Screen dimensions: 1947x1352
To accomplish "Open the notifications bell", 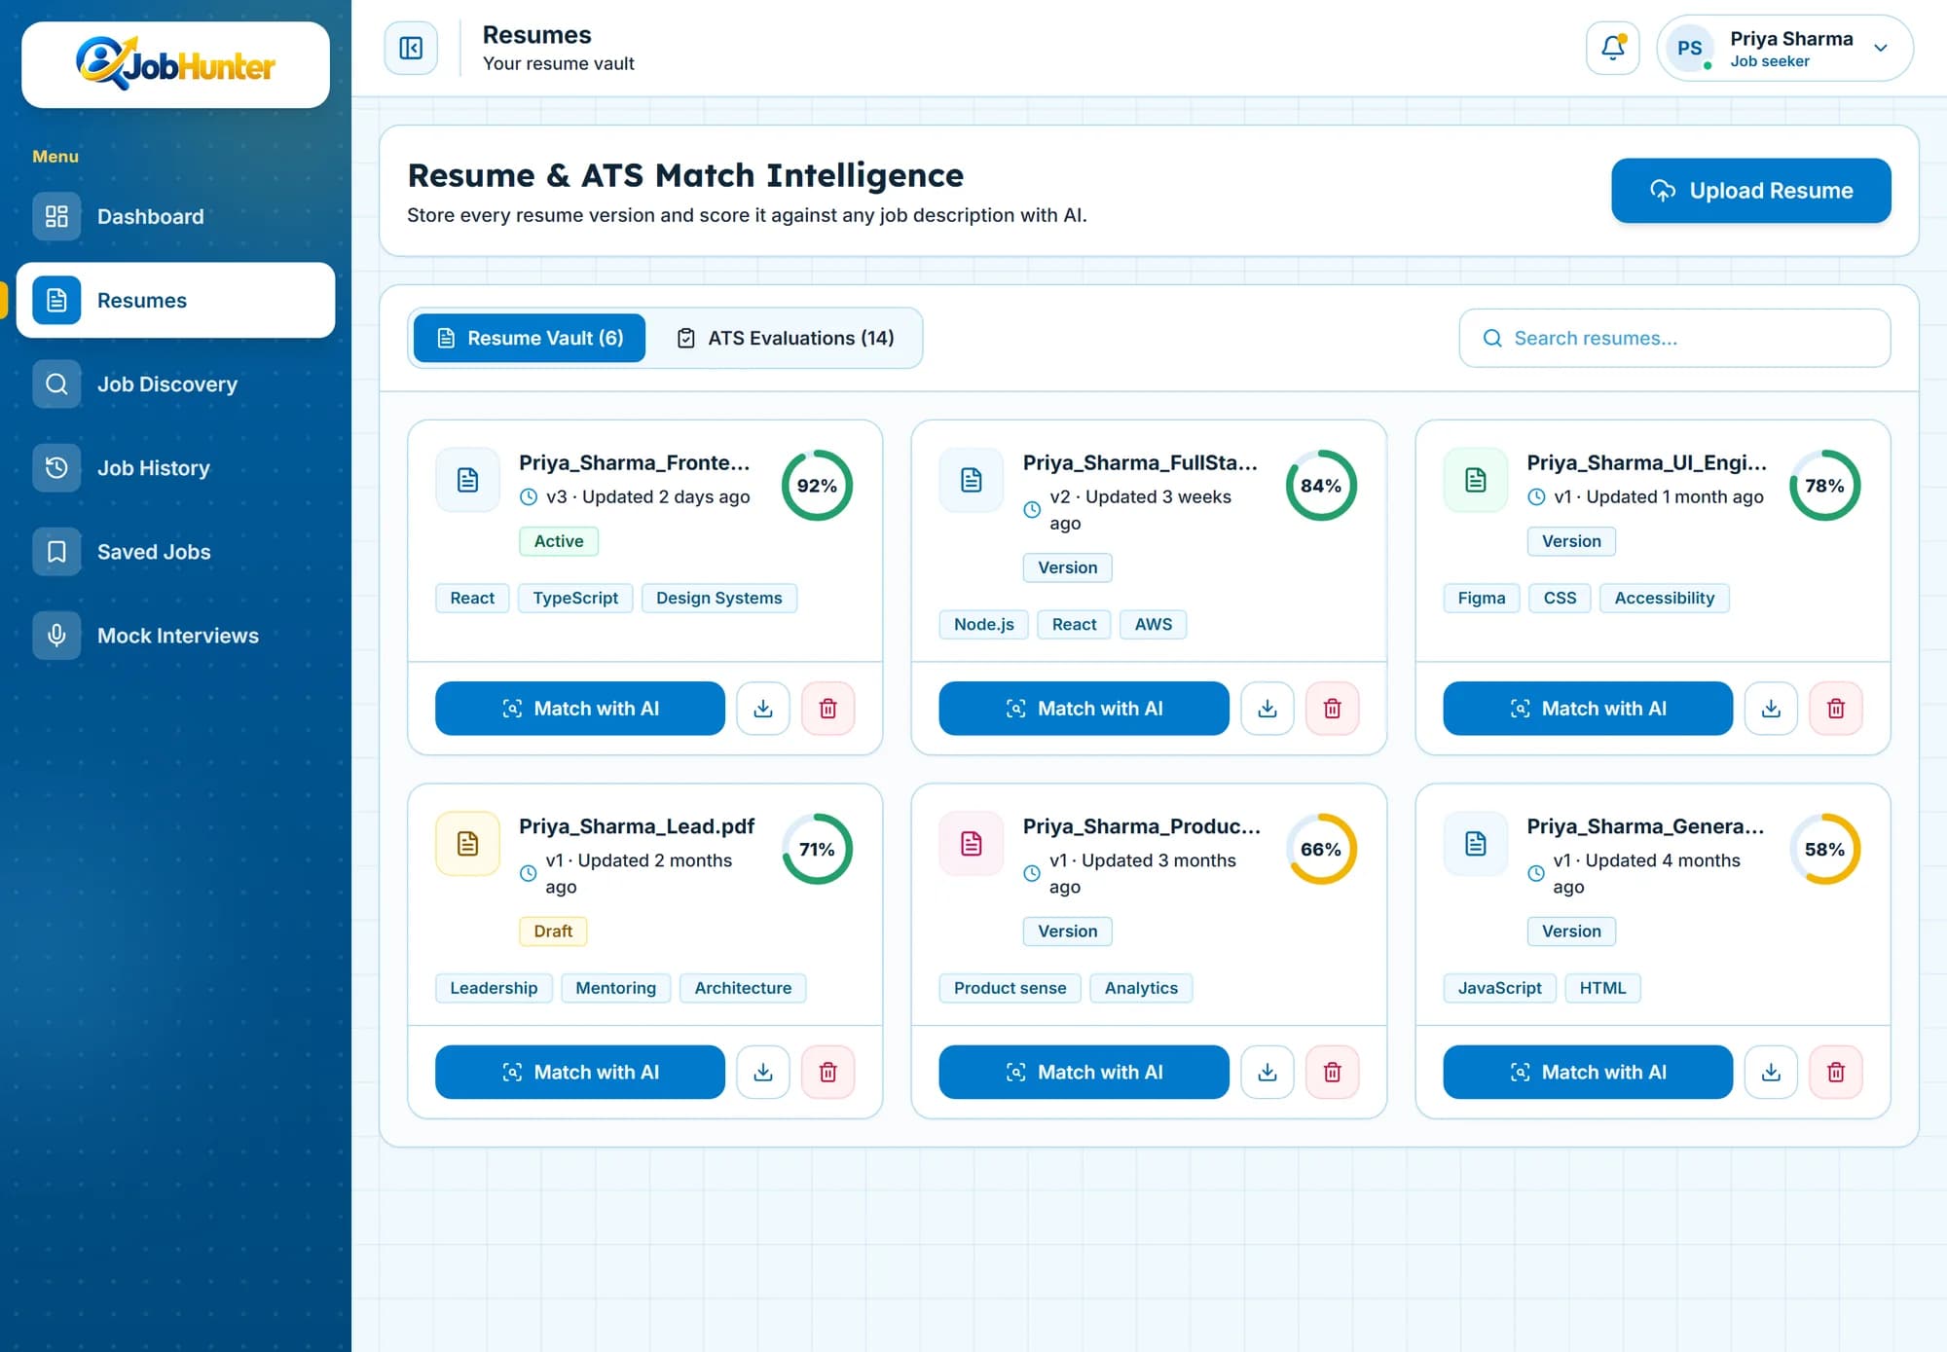I will tap(1612, 48).
